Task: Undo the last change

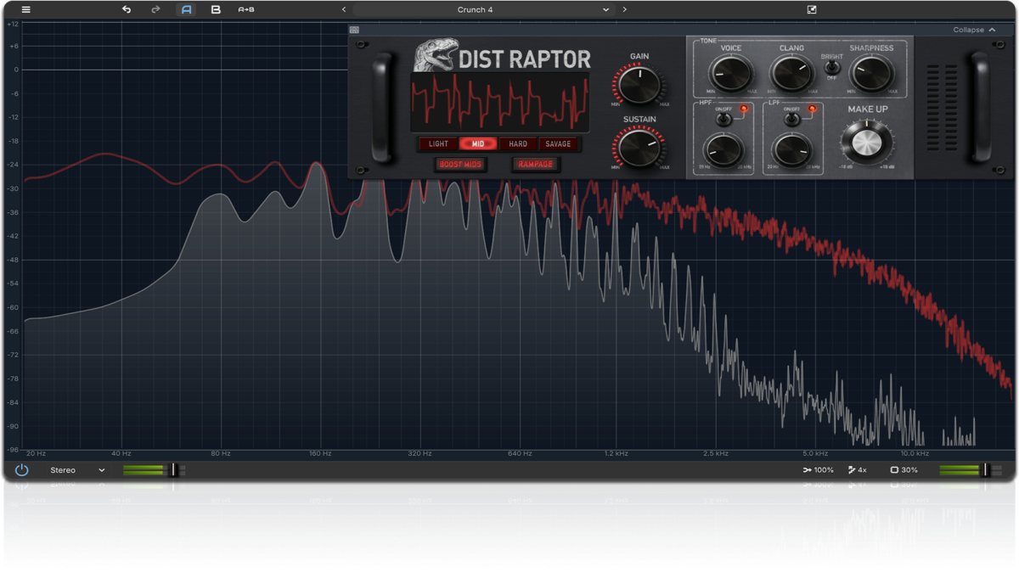Action: click(127, 9)
